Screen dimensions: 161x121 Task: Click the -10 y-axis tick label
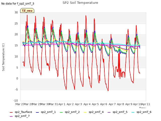(x=16, y=101)
